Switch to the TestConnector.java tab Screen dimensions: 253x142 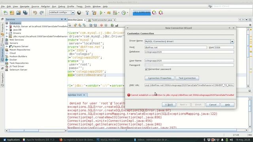[102, 20]
